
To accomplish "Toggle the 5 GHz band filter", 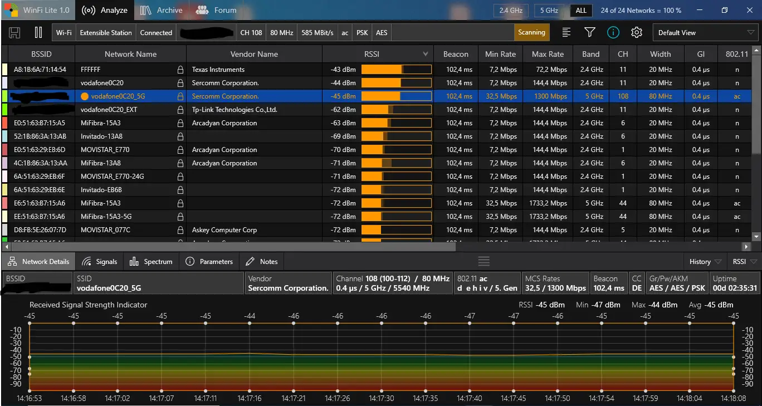I will pyautogui.click(x=548, y=11).
